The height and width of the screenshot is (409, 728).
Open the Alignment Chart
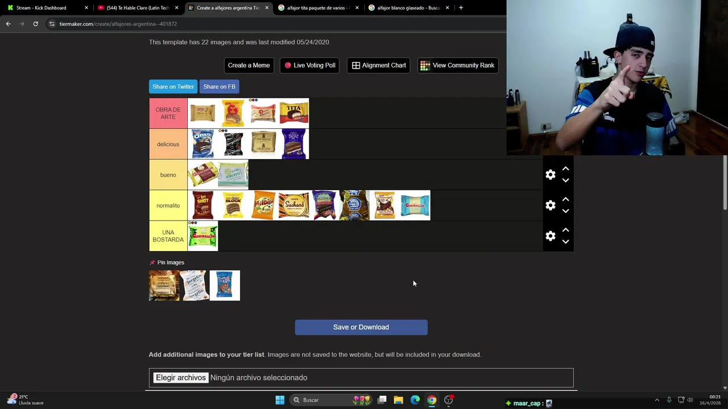378,65
